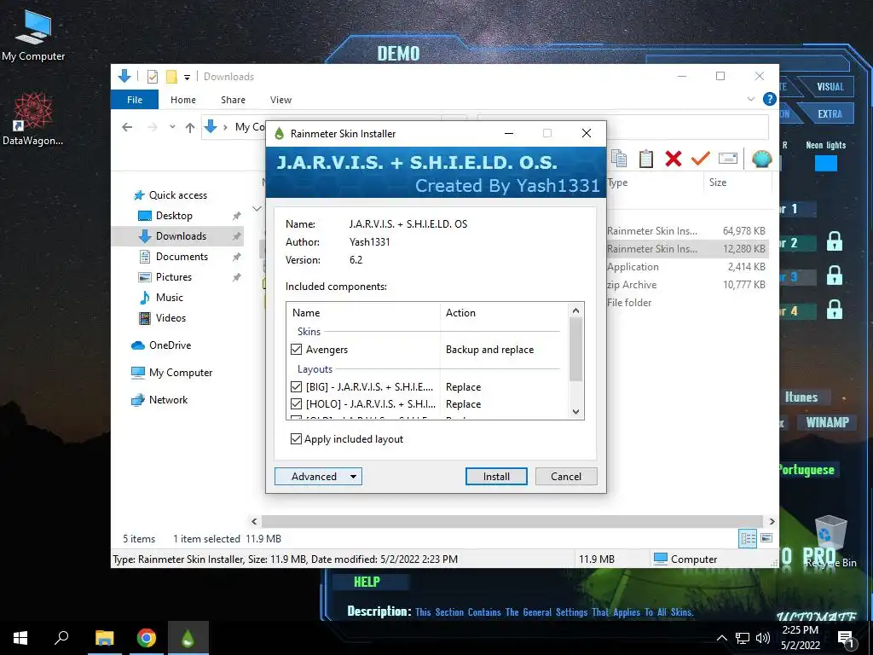Open the VISUAL tab in skin settings
This screenshot has height=655, width=873.
(x=830, y=87)
